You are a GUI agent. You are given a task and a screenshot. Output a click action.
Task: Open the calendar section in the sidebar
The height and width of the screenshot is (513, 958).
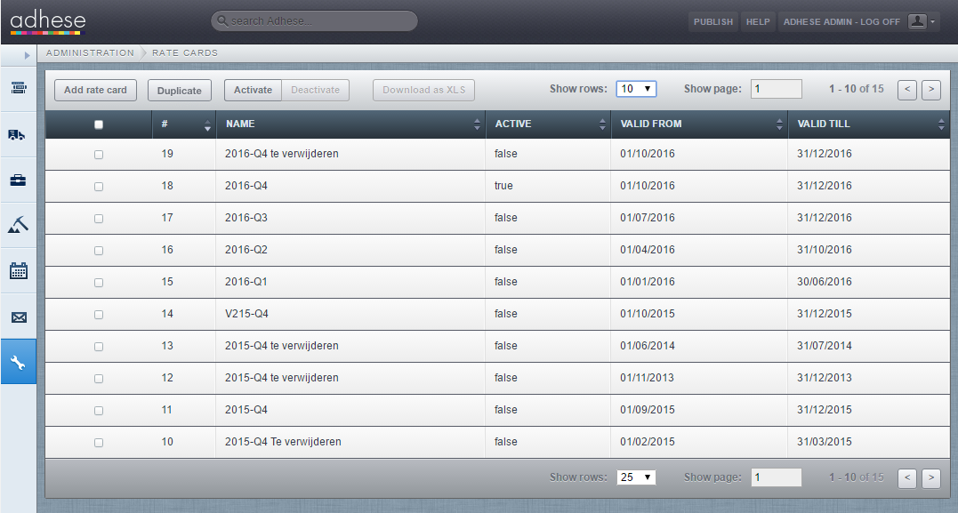[x=18, y=270]
